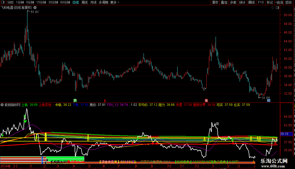The image size is (295, 169).
Task: Click the 上轨变色 label
Action: click(x=45, y=105)
